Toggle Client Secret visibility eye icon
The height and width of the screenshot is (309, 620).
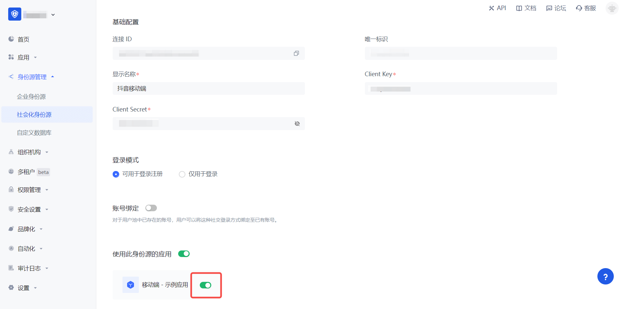297,124
